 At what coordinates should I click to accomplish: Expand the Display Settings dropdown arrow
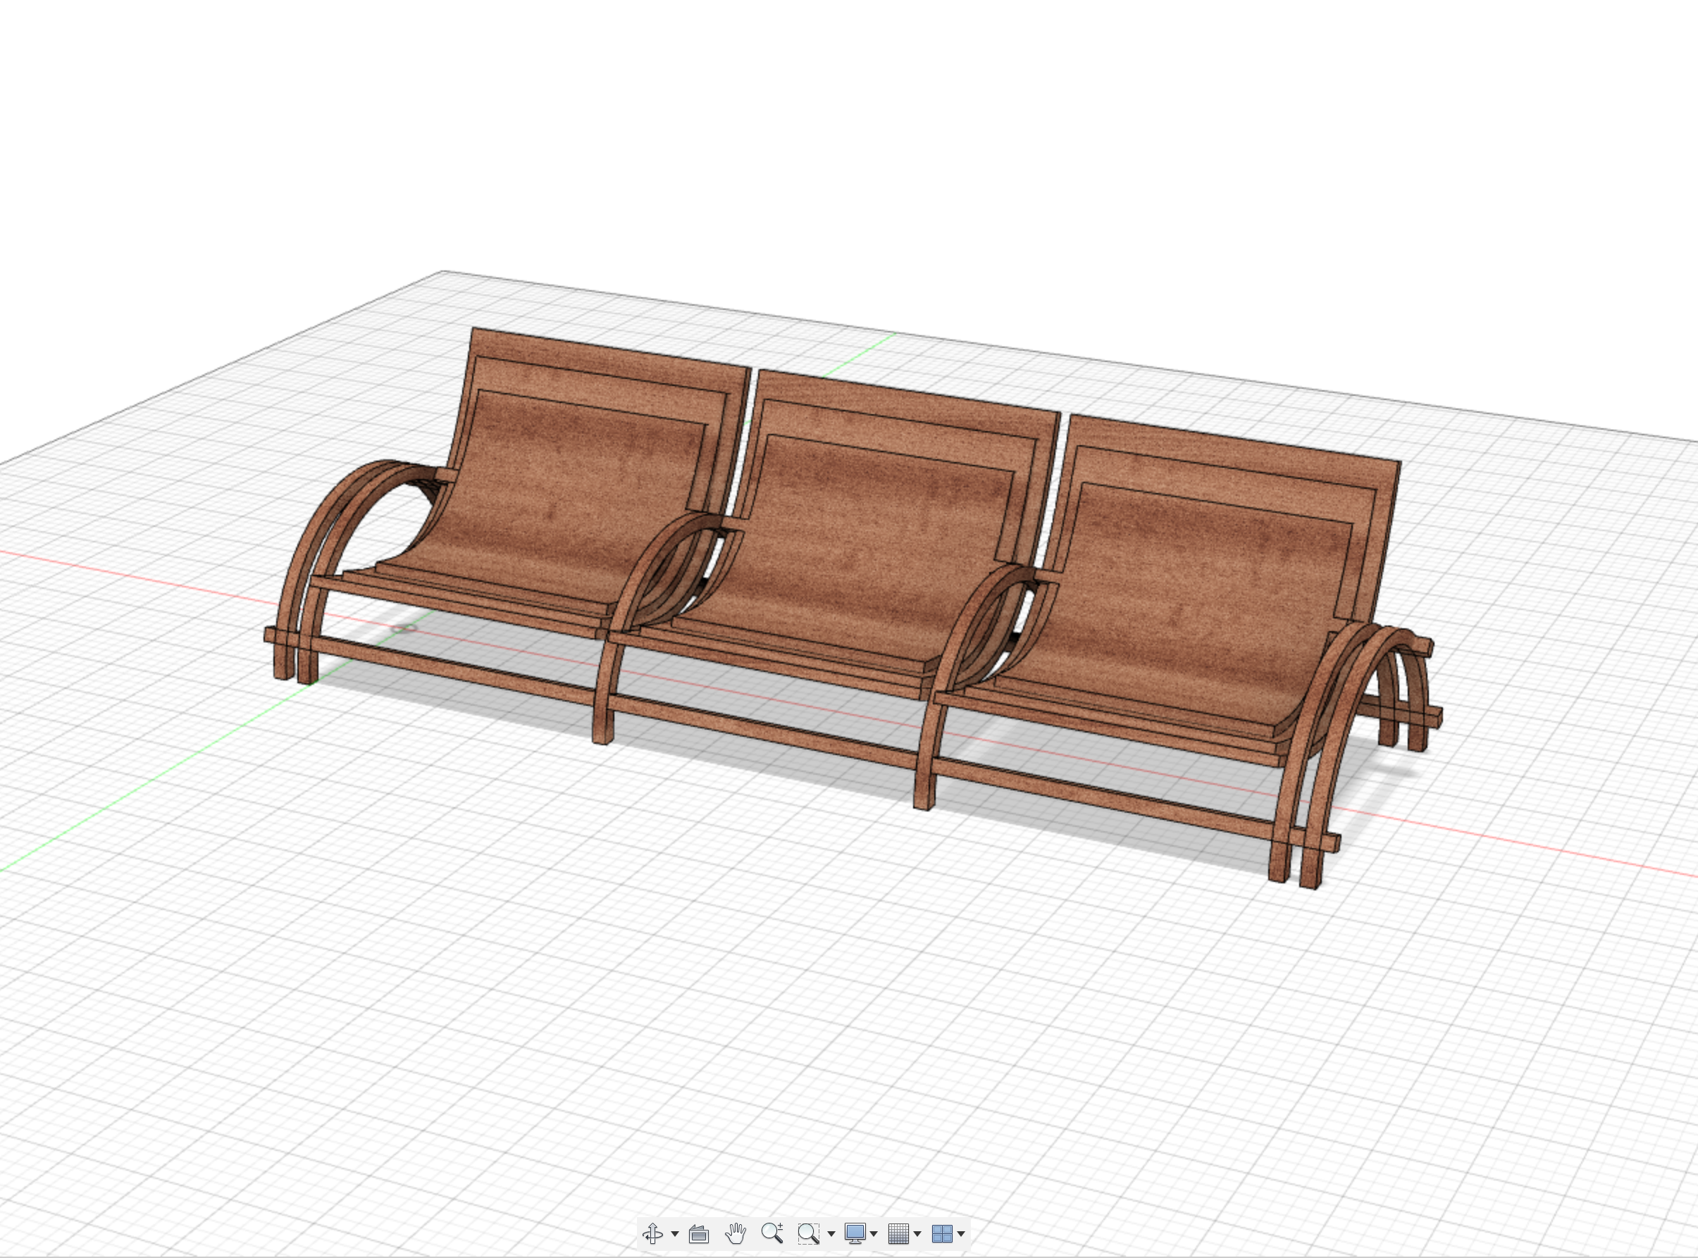point(874,1233)
